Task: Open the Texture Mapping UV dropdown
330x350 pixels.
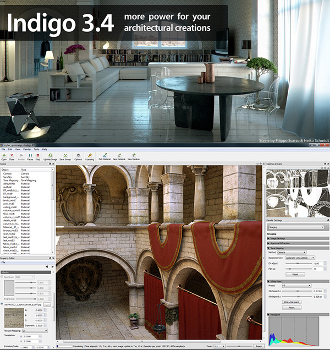Action: pos(35,331)
